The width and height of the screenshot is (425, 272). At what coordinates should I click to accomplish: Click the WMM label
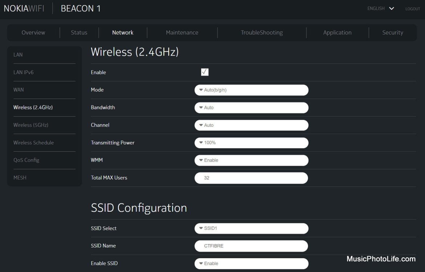click(x=97, y=160)
